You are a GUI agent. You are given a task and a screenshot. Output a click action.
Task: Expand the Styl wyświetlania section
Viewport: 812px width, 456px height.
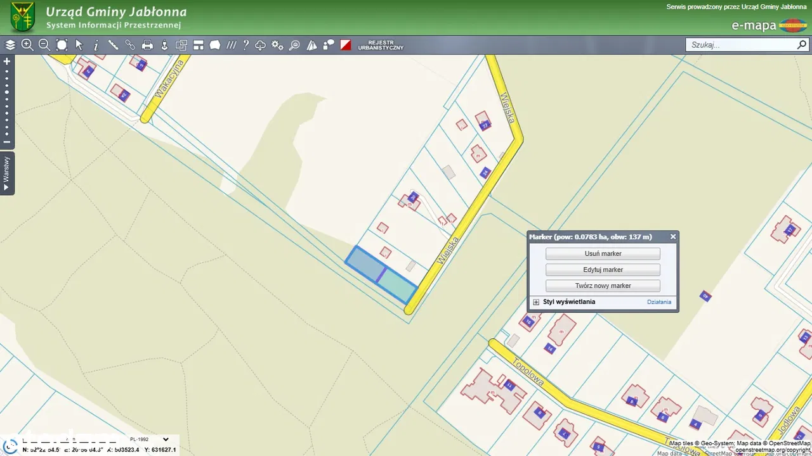[x=536, y=302]
